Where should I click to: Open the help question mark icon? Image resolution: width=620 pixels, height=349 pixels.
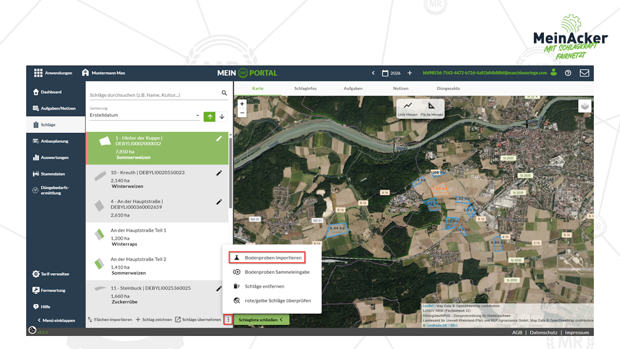[x=568, y=73]
